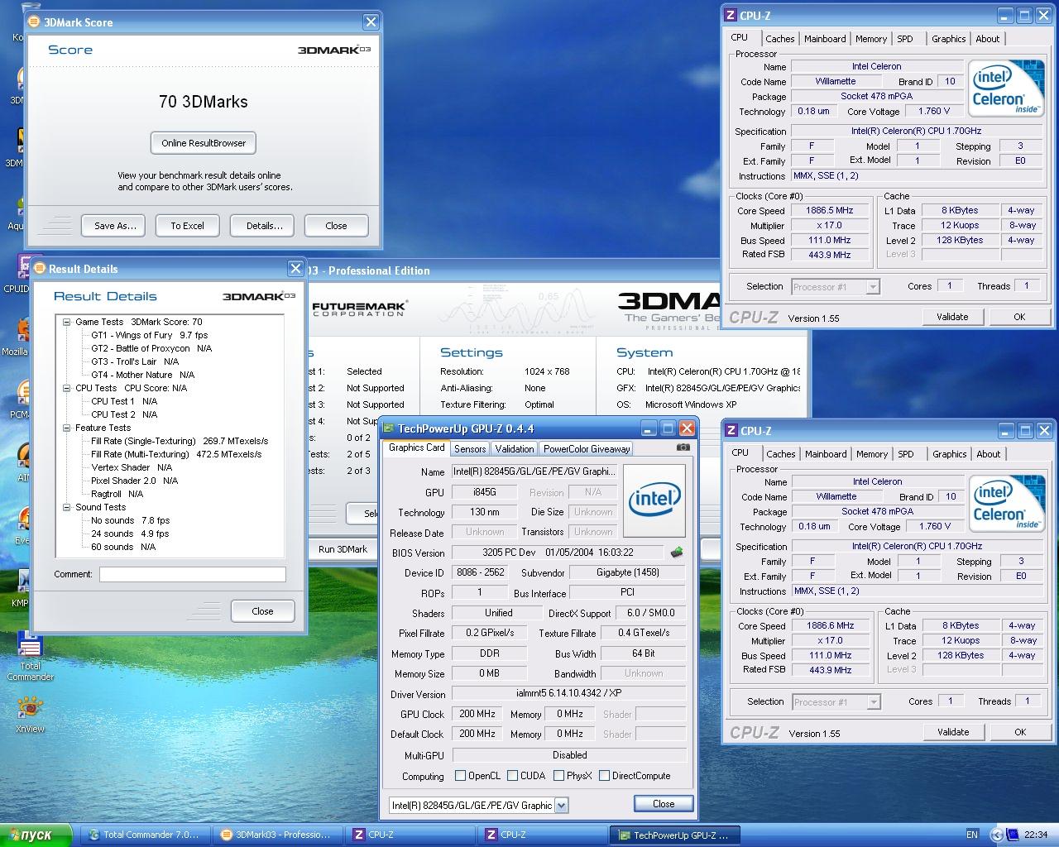Click the EN language indicator in the tray
This screenshot has height=847, width=1059.
point(972,835)
